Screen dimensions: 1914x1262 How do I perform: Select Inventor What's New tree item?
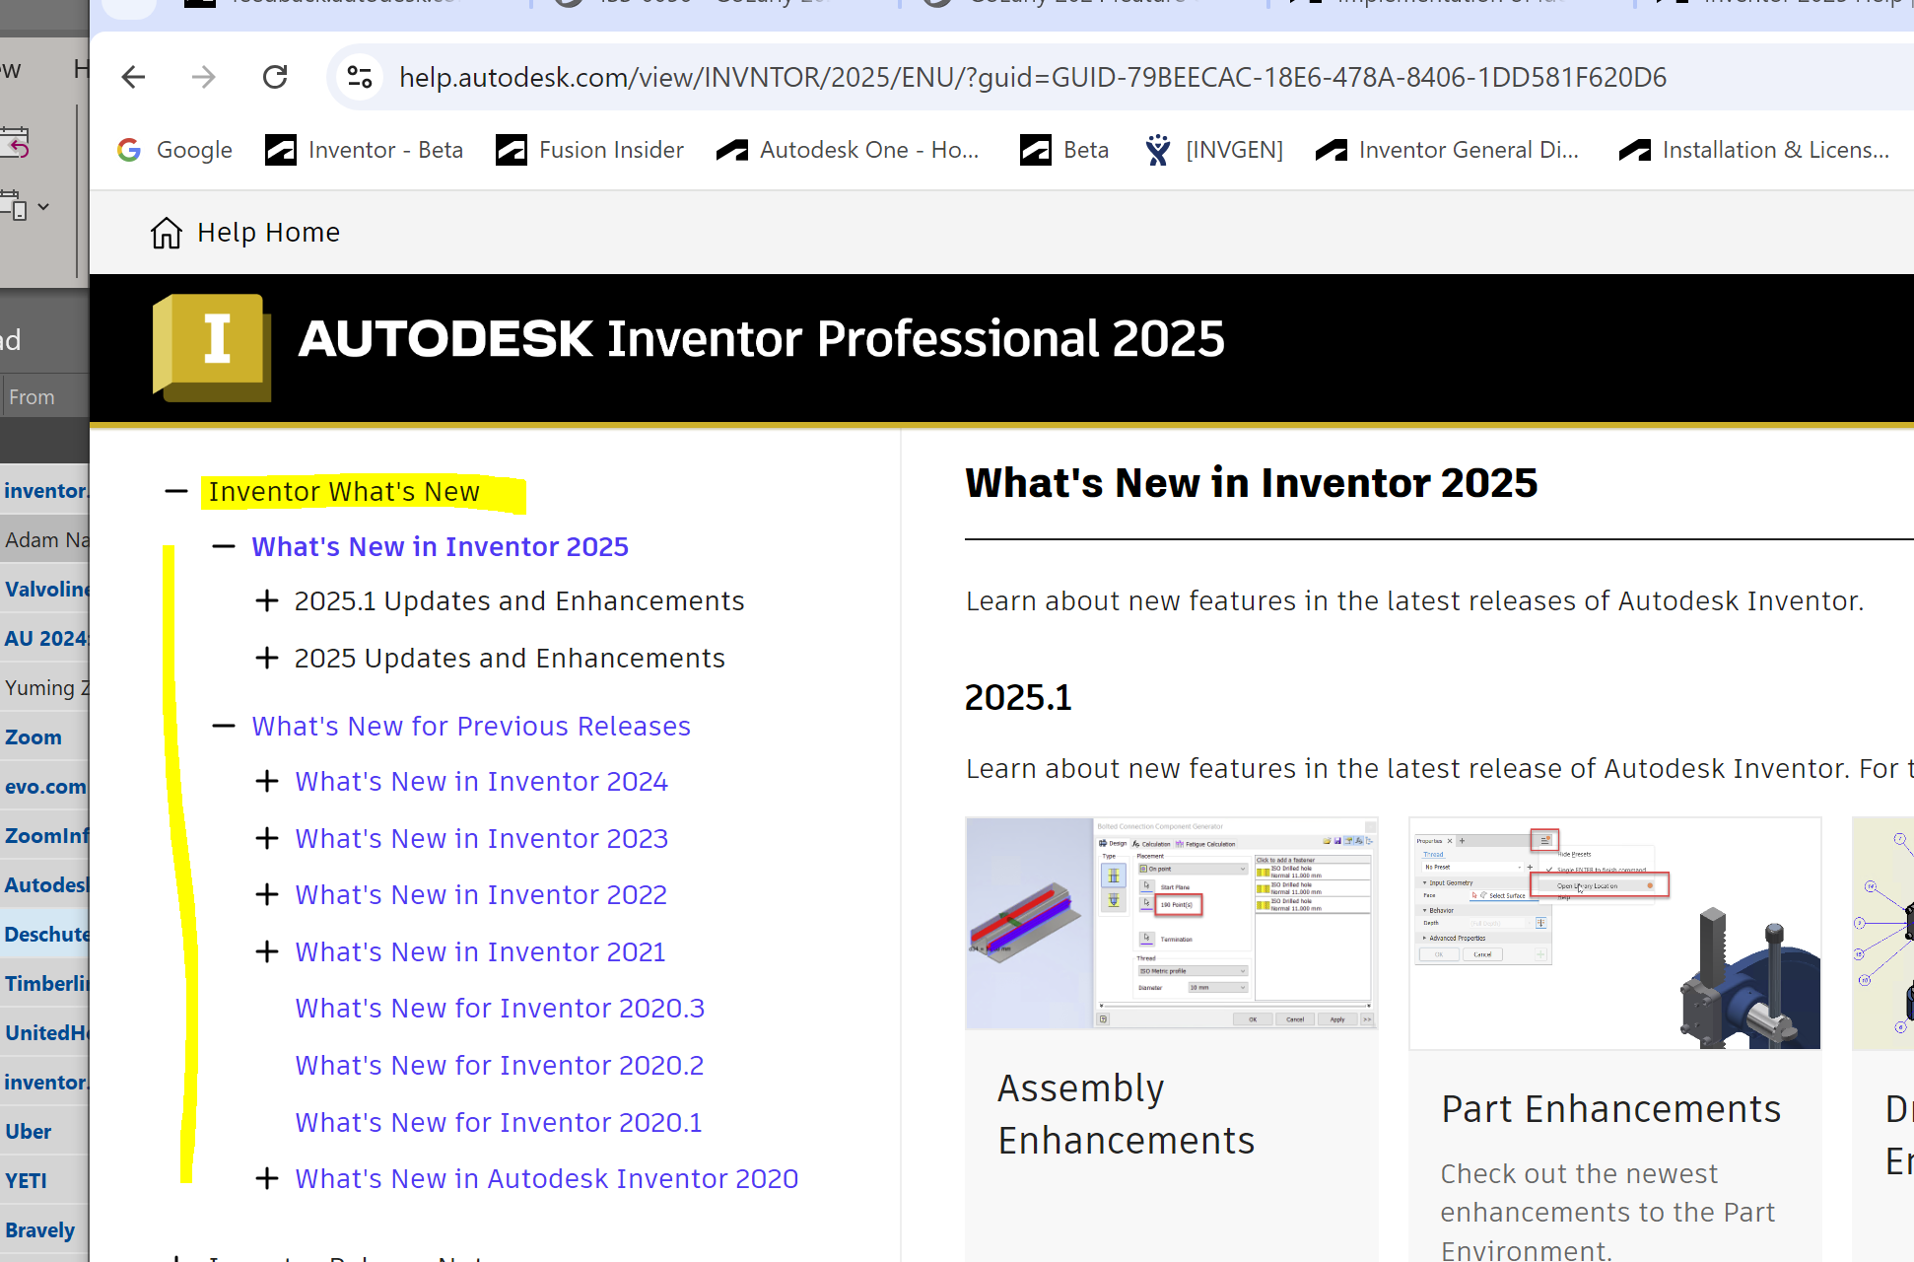tap(344, 491)
